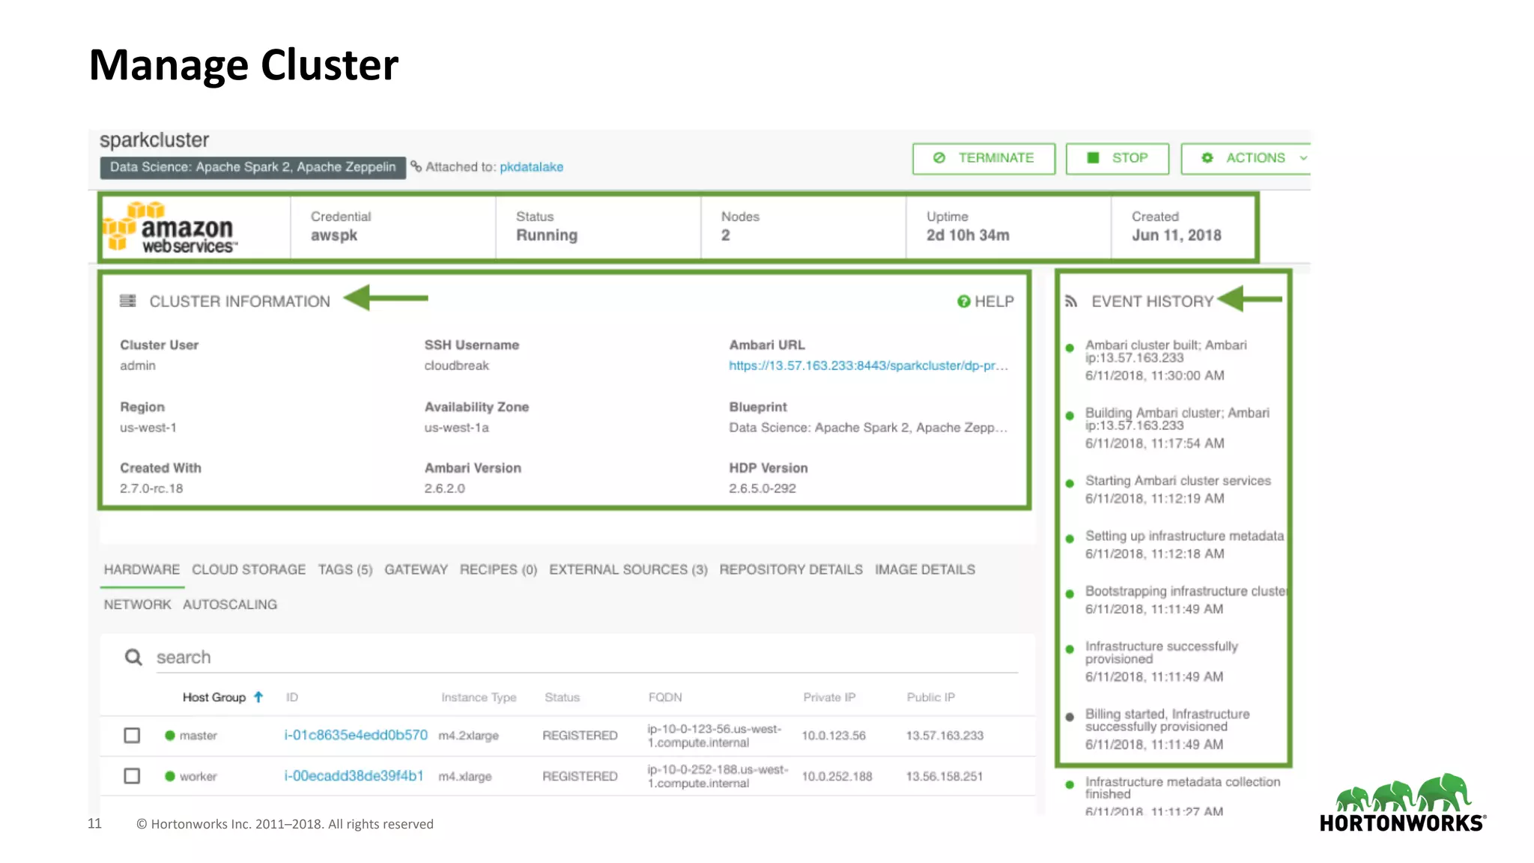Click the Amazon Web Services logo
Viewport: 1534px width, 863px height.
[171, 226]
